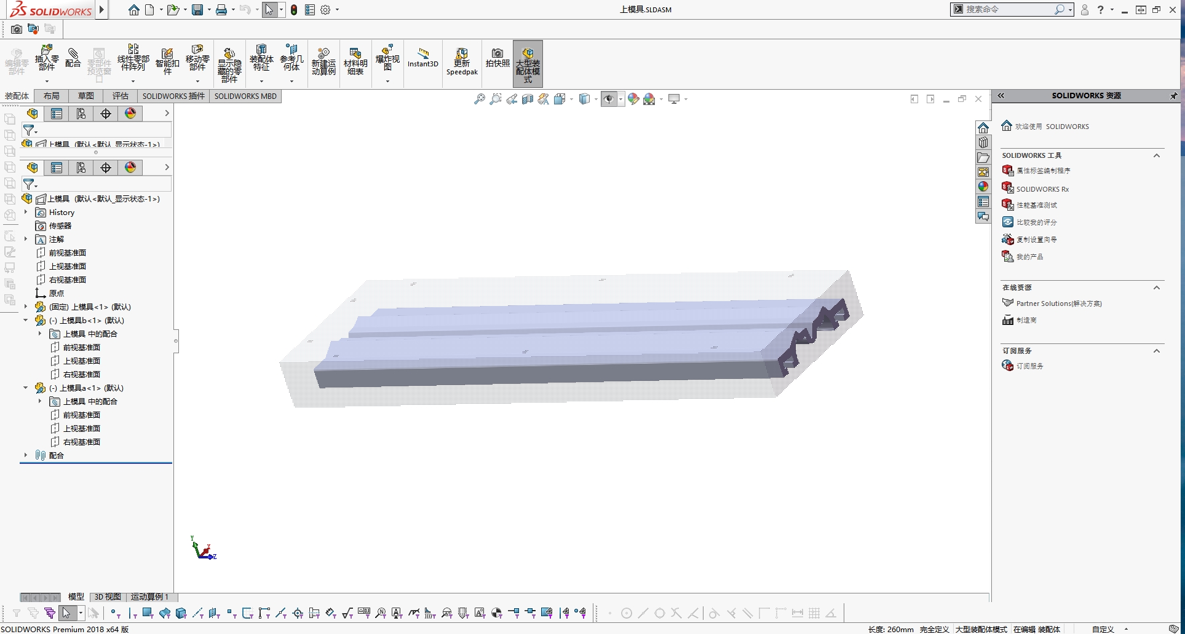Collapse the 在线资源 section
1185x634 pixels.
1157,288
